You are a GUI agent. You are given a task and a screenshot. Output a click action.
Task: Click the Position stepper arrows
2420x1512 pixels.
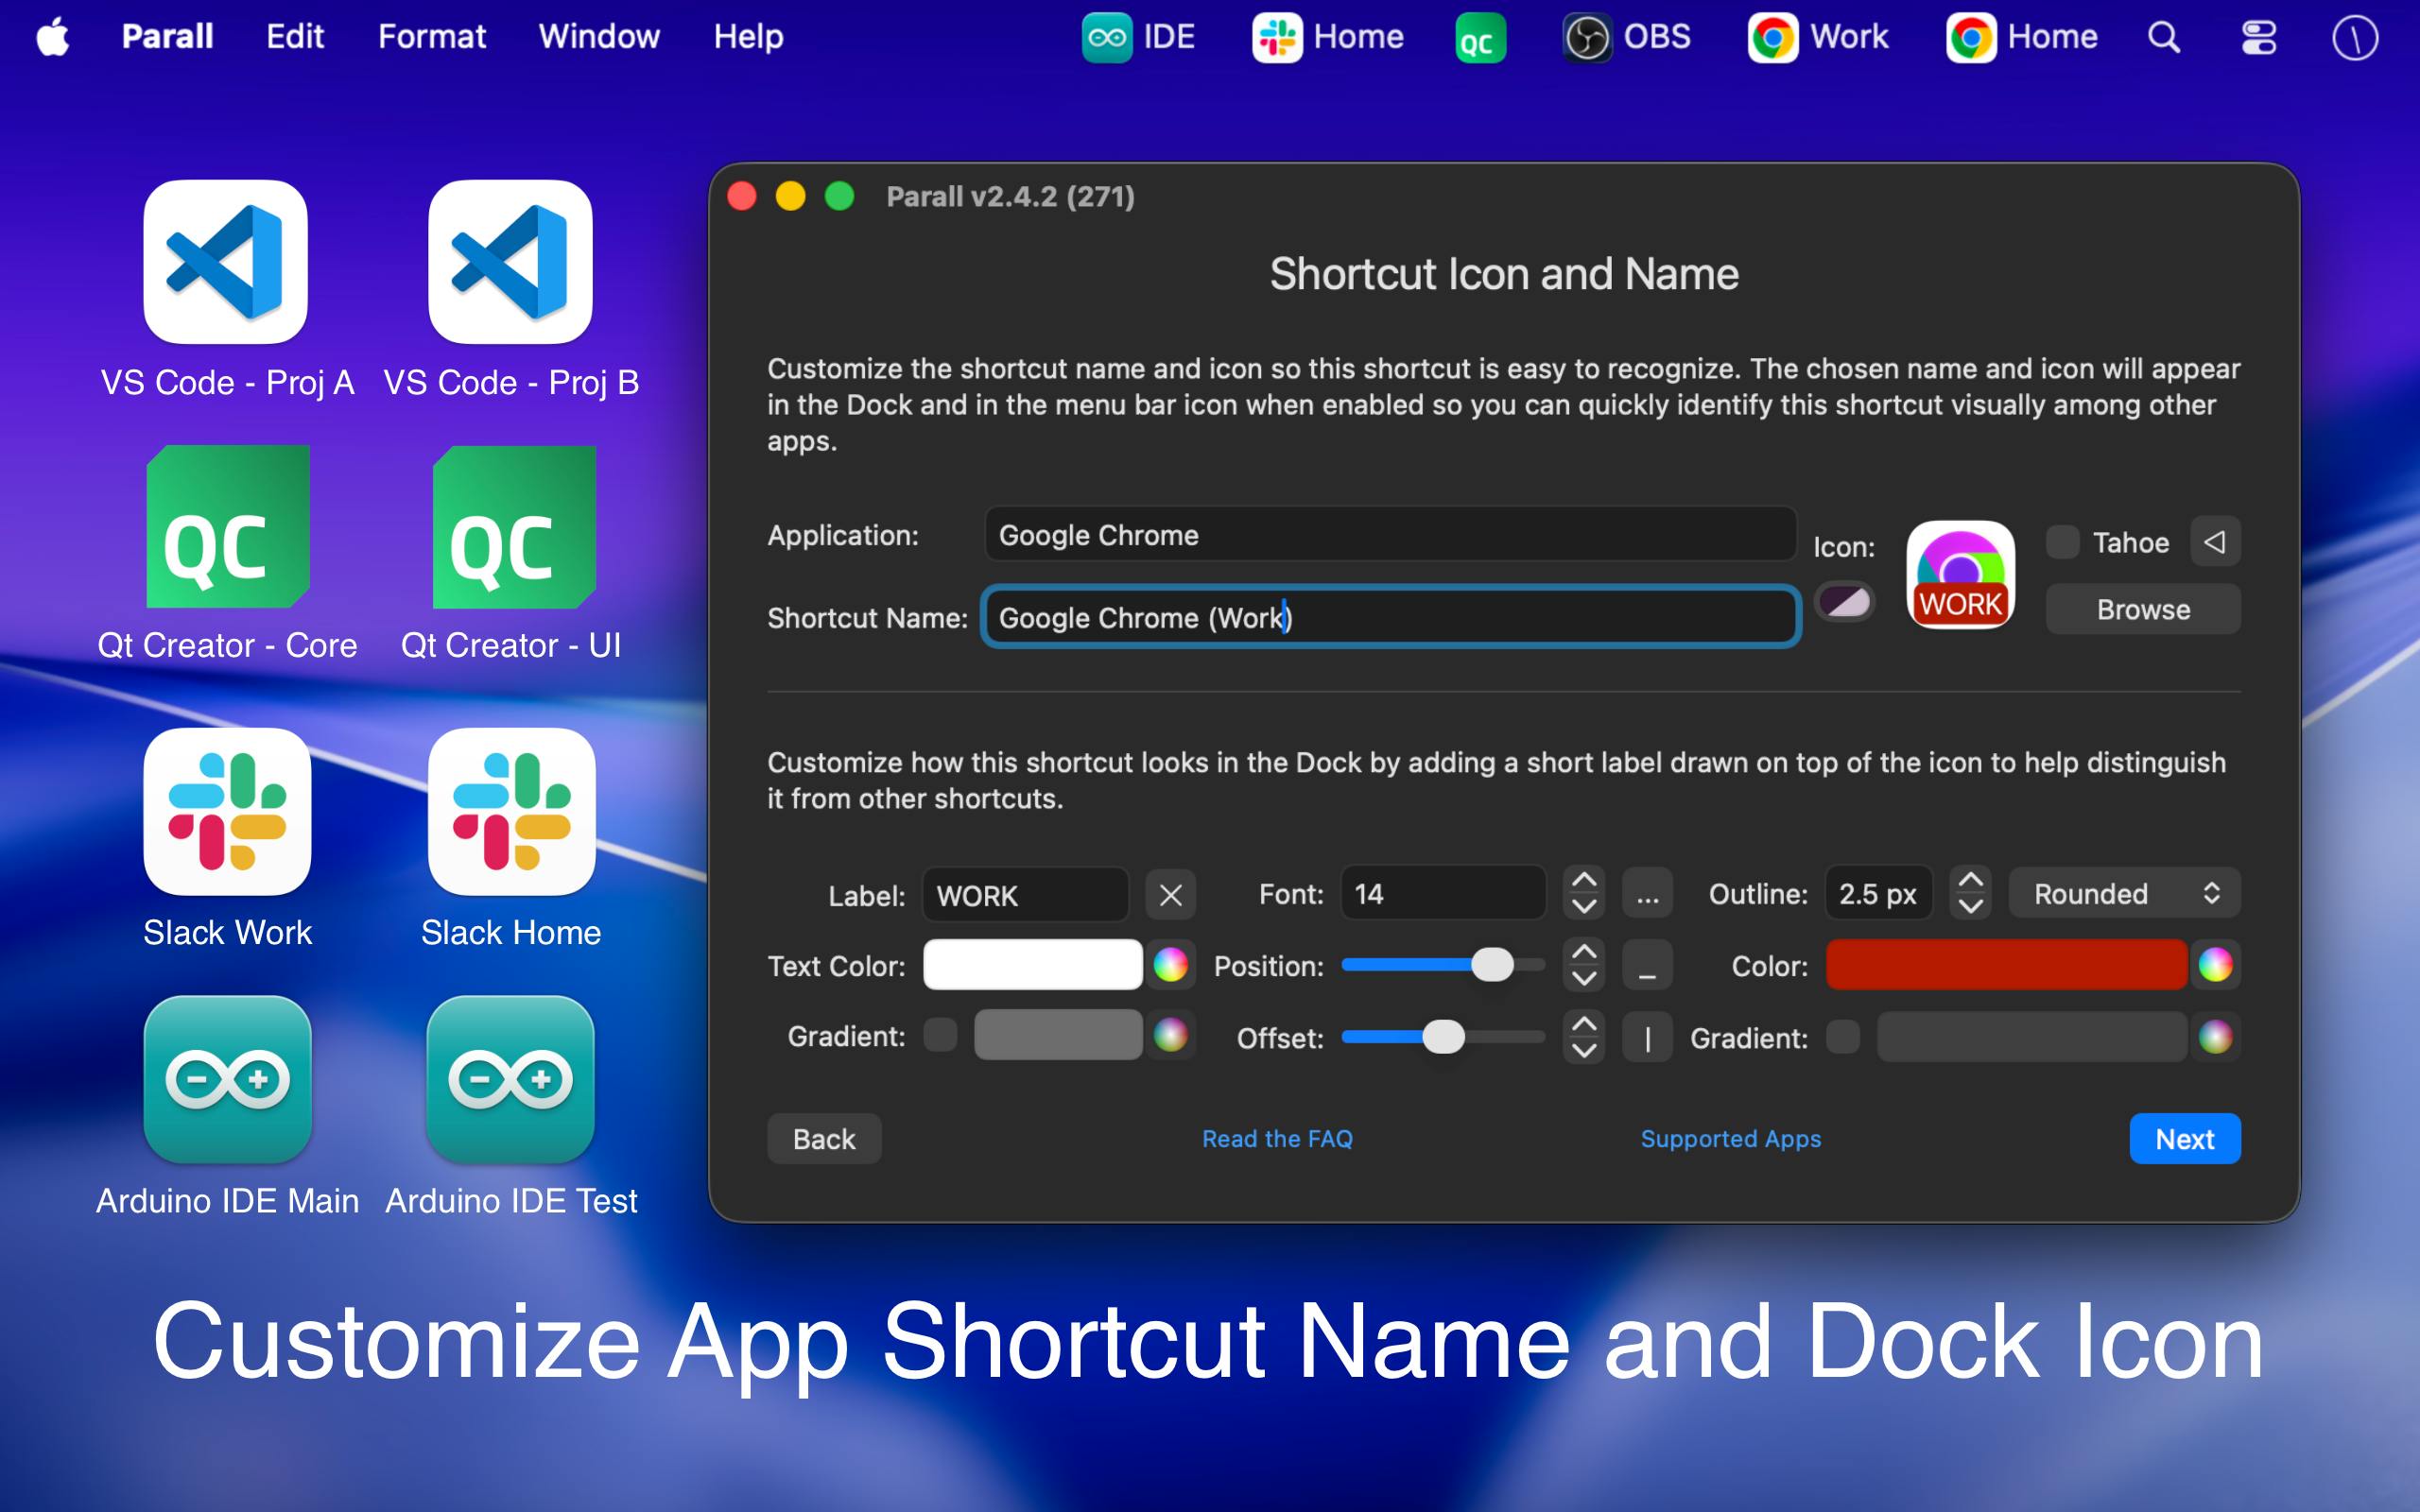click(1583, 965)
